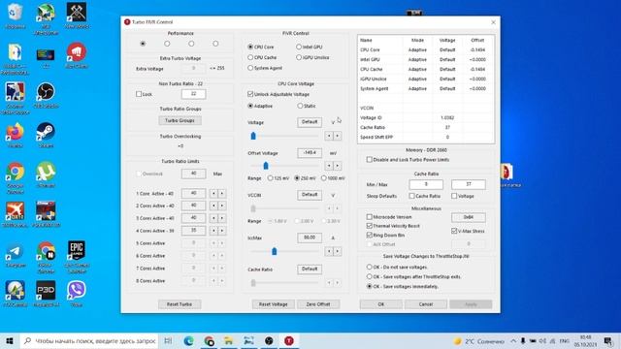Viewport: 621px width, 349px height.
Task: Open File Explorer from the taskbar
Action: 229,340
